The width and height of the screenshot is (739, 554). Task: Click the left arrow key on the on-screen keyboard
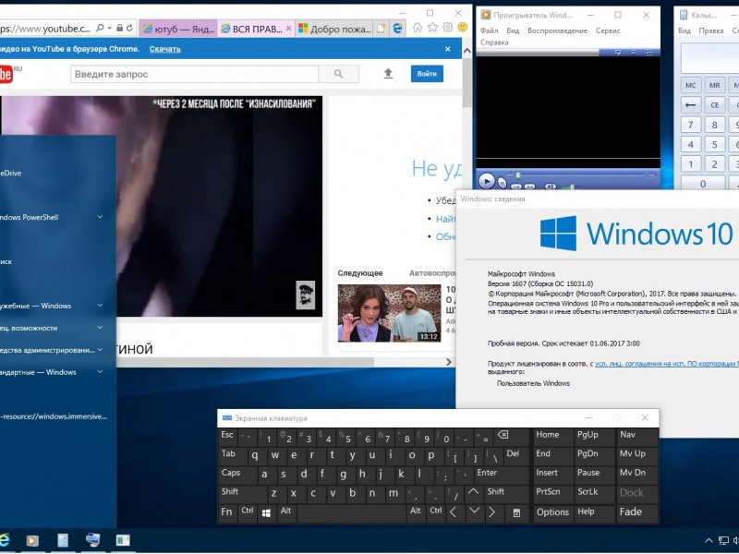coord(454,512)
